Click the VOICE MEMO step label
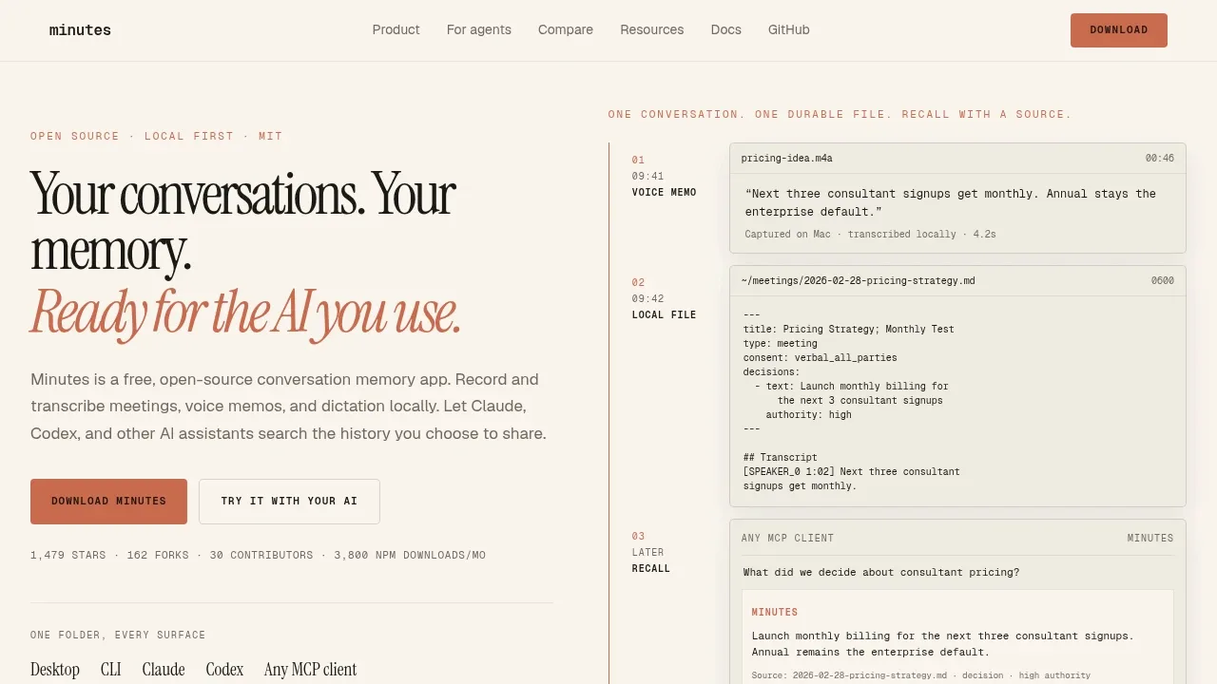This screenshot has width=1217, height=684. point(665,193)
